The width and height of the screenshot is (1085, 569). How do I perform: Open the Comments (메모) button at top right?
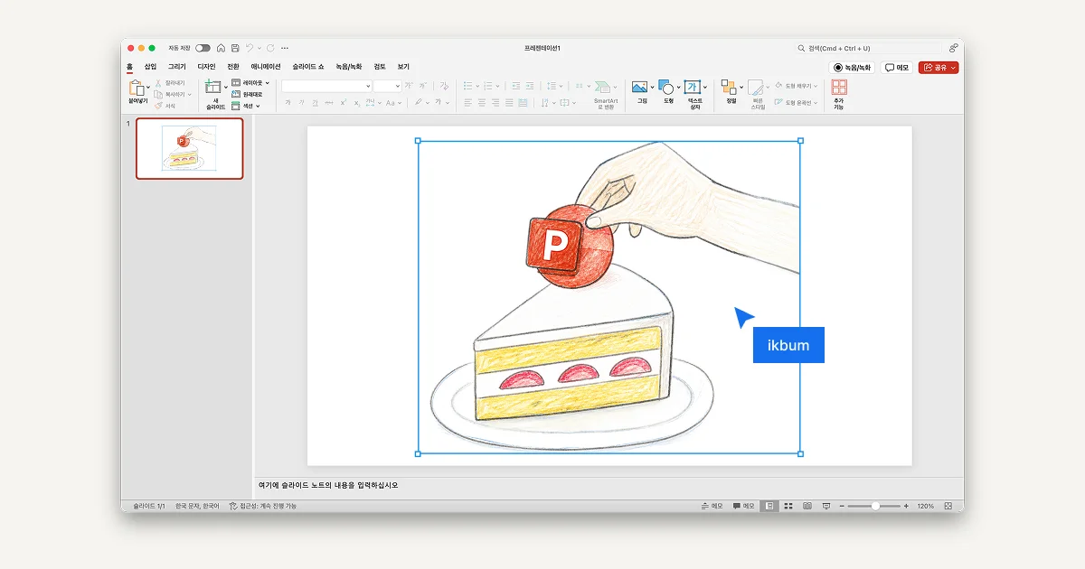(x=898, y=68)
